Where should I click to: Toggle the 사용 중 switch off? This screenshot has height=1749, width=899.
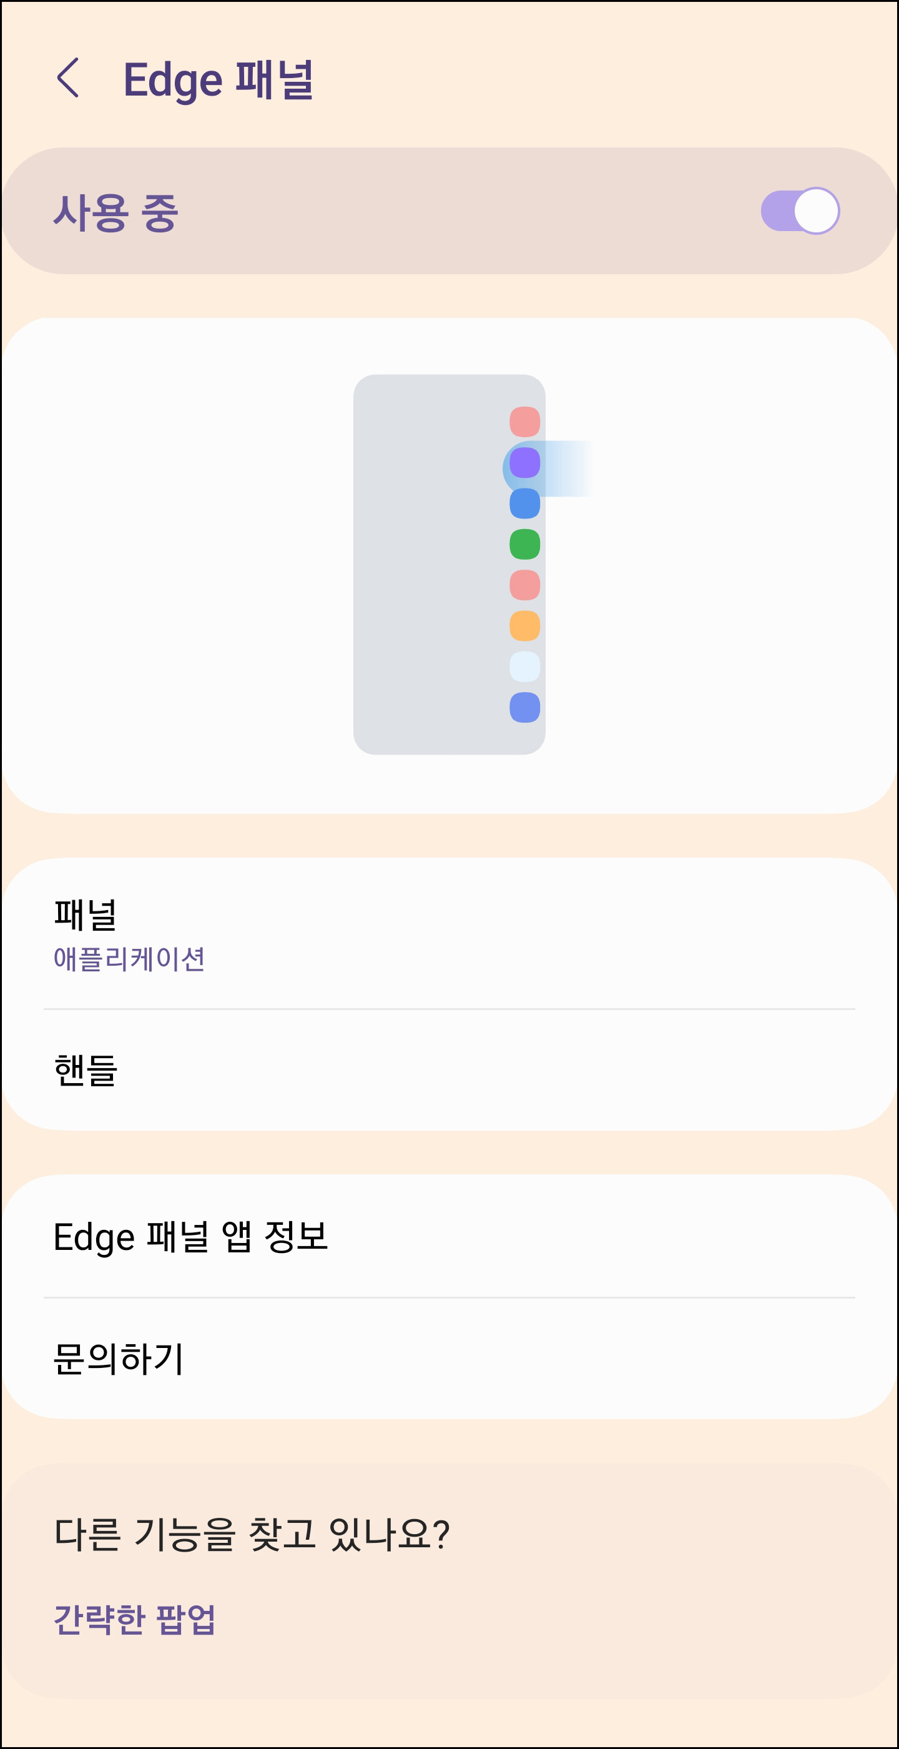pyautogui.click(x=800, y=211)
